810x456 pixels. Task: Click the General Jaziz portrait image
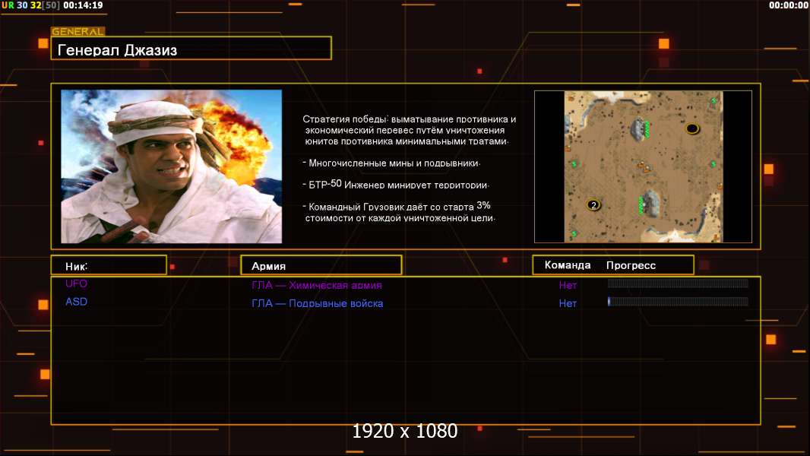(171, 166)
